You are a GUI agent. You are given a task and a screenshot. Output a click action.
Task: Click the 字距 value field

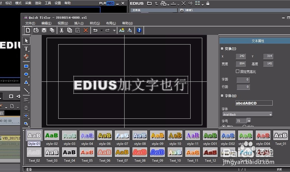tap(243, 79)
